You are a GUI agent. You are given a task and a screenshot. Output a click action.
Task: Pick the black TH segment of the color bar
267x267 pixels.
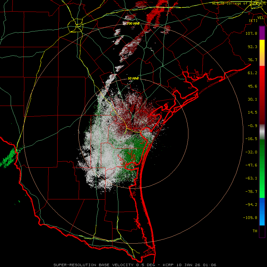pos(262,231)
